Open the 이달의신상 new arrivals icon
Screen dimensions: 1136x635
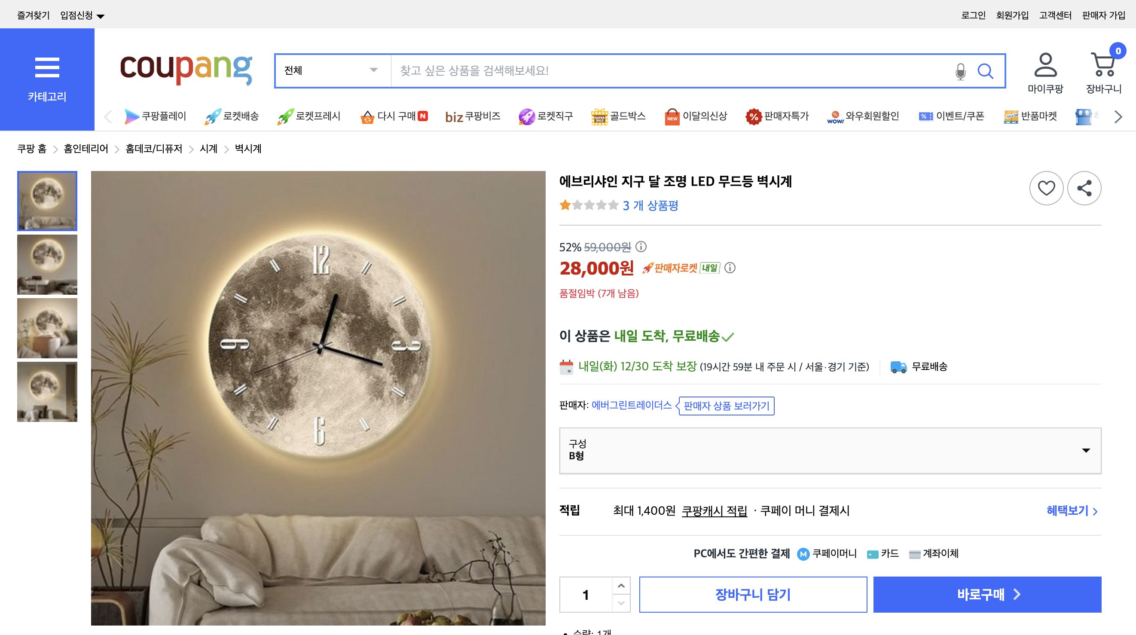coord(693,116)
